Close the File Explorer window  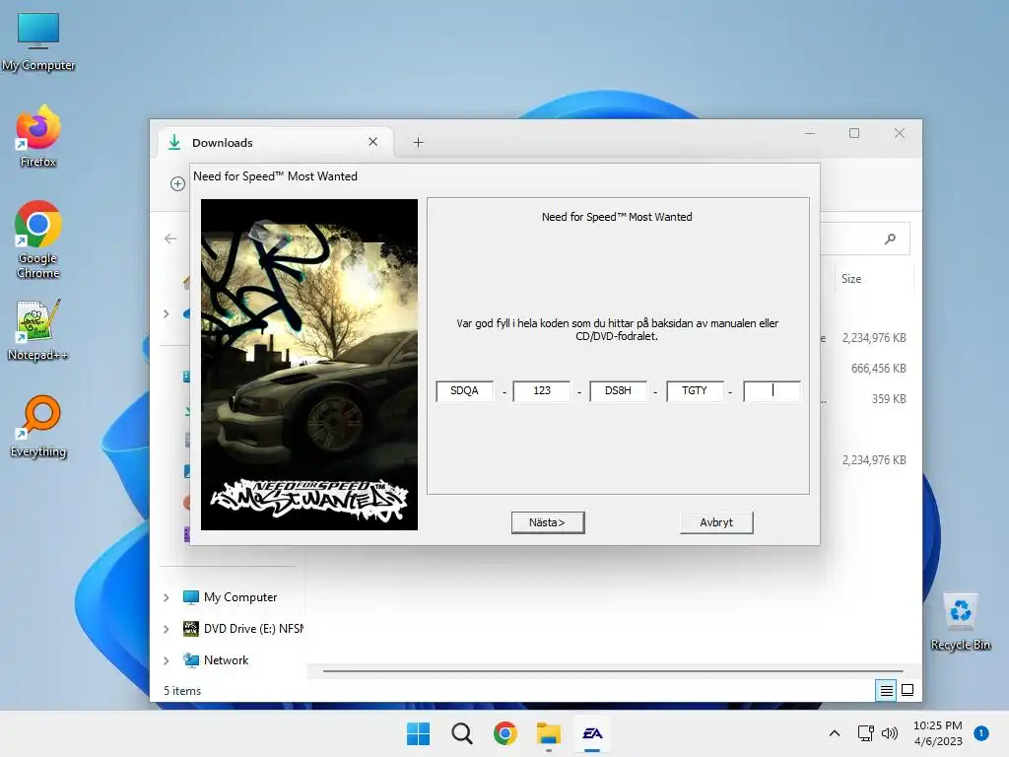coord(899,133)
